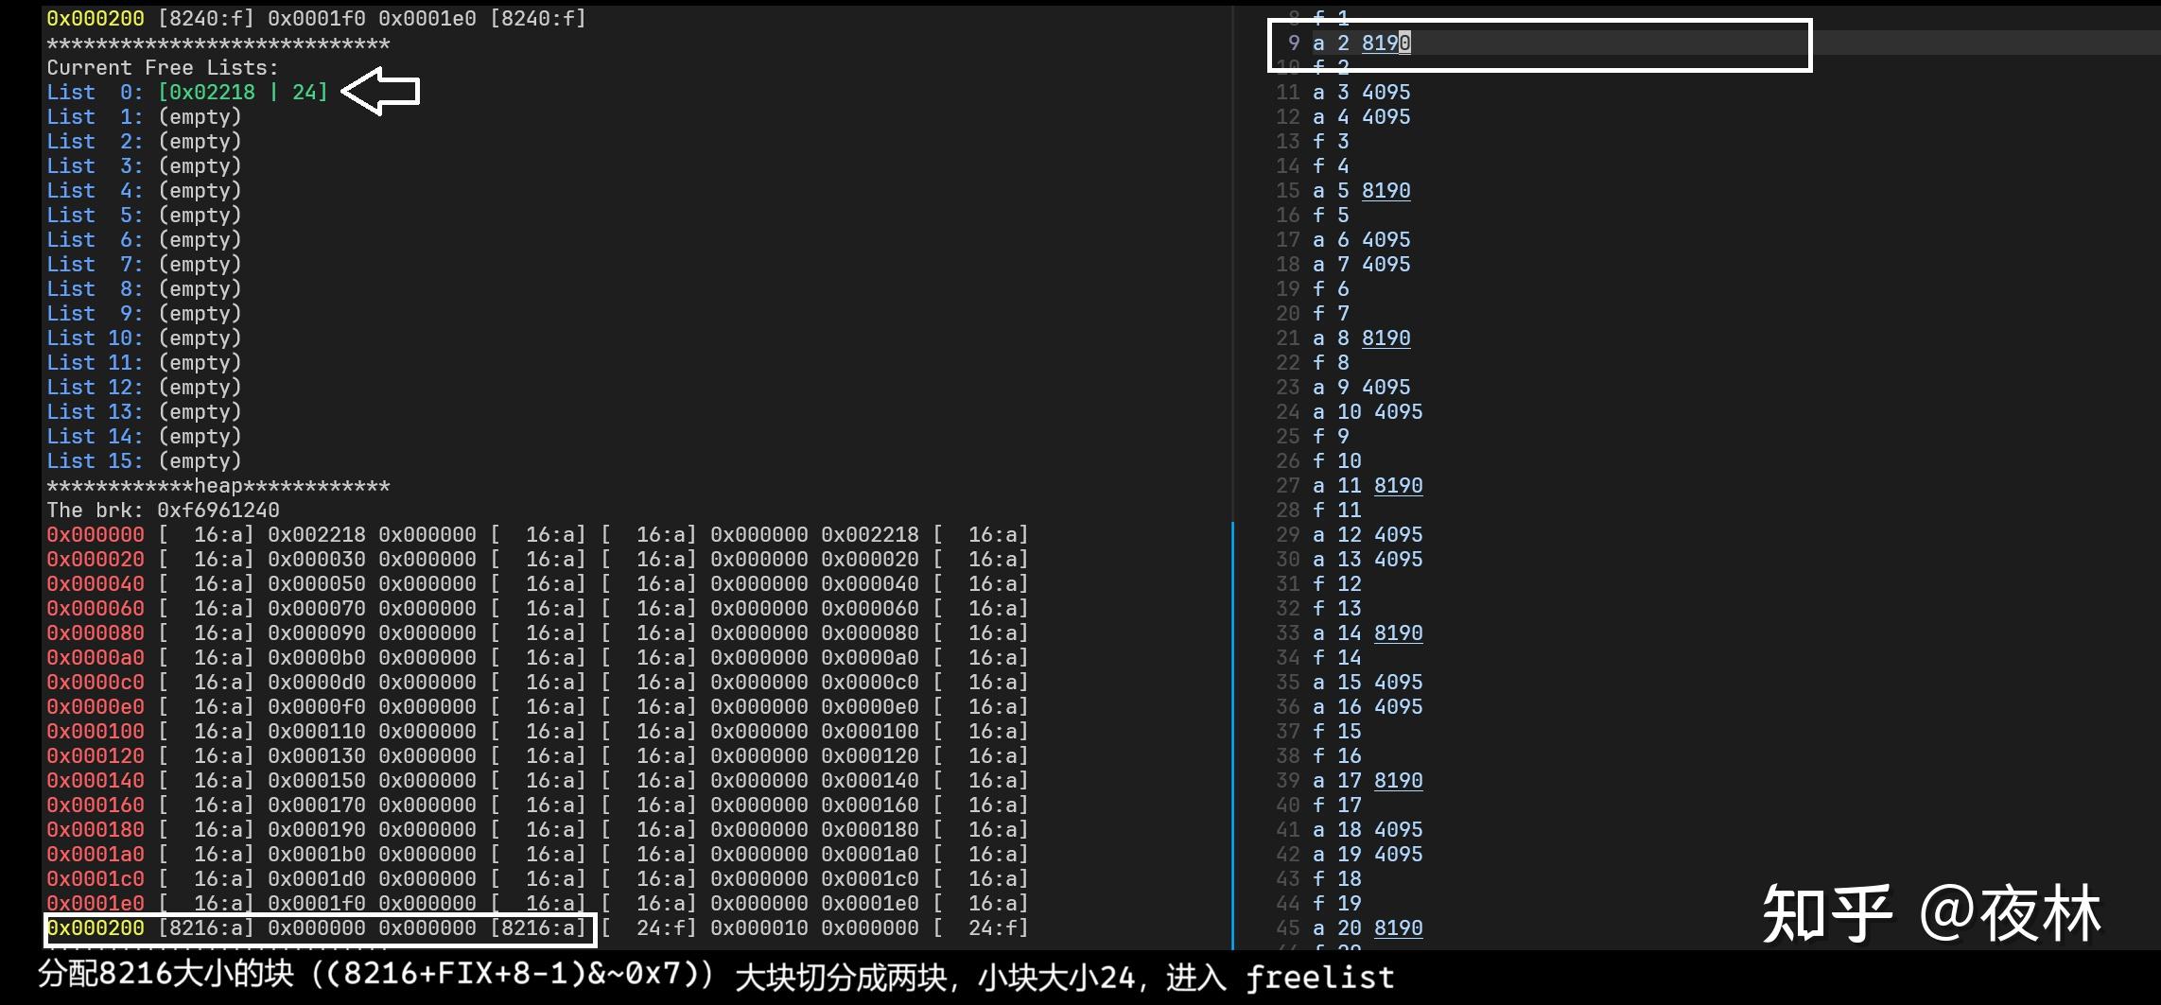This screenshot has width=2161, height=1005.
Task: Select the empty List 15 entry
Action: pos(144,460)
